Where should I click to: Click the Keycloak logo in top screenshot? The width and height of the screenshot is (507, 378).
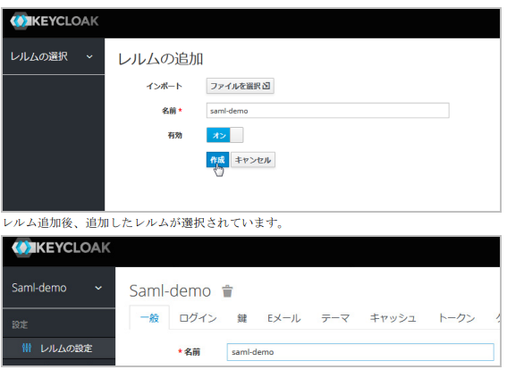[54, 21]
